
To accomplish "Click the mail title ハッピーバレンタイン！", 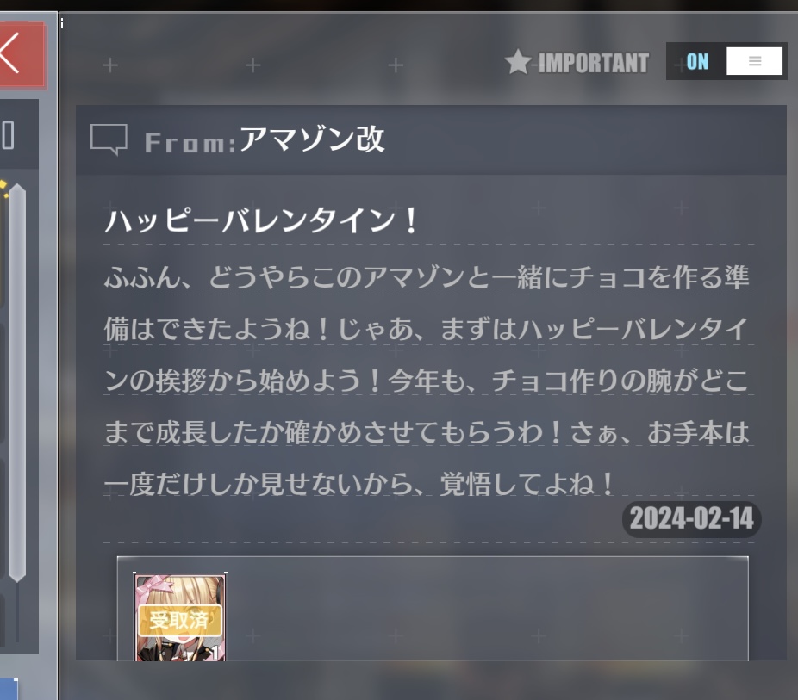I will (x=263, y=221).
